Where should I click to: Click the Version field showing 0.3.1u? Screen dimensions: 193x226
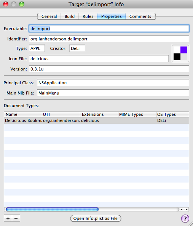coord(109,69)
